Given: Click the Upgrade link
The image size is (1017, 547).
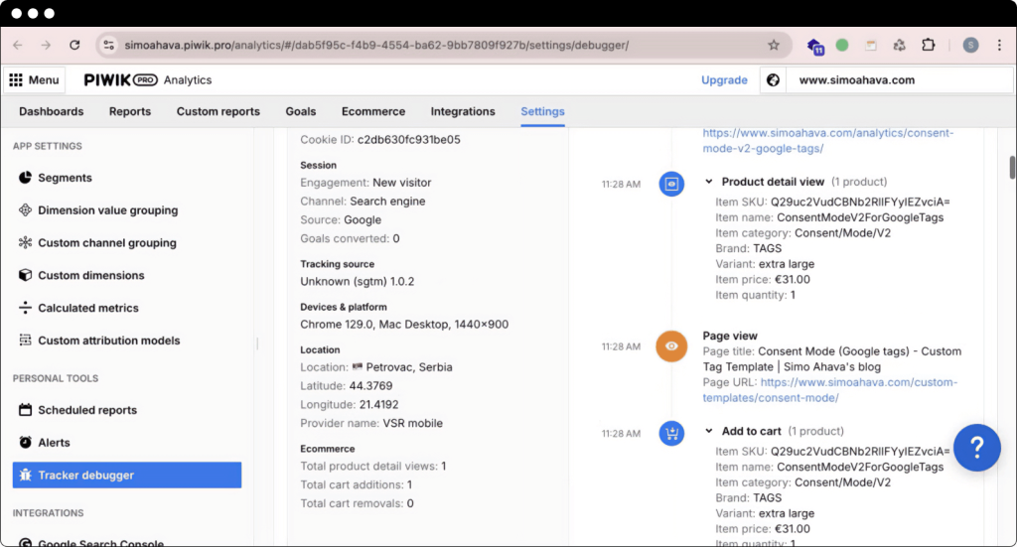Looking at the screenshot, I should (x=724, y=80).
